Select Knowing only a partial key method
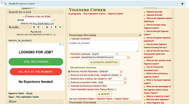This screenshot has width=189, height=104. 69,79
